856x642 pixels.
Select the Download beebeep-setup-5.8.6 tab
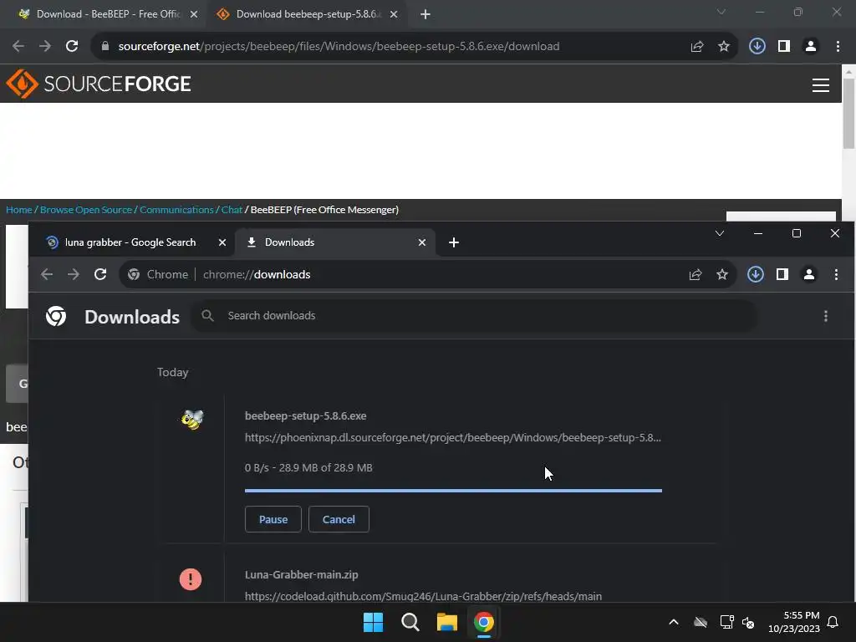point(308,14)
